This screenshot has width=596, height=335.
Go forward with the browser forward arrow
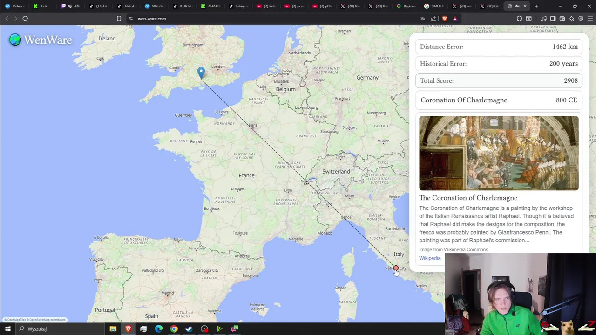point(15,19)
